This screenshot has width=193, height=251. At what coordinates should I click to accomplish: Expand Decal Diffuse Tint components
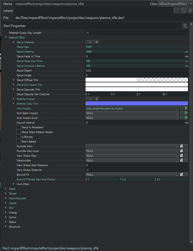click(14, 80)
